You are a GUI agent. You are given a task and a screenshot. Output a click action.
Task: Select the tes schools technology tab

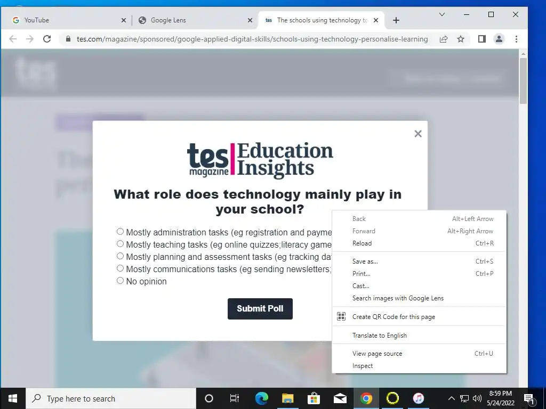(322, 20)
